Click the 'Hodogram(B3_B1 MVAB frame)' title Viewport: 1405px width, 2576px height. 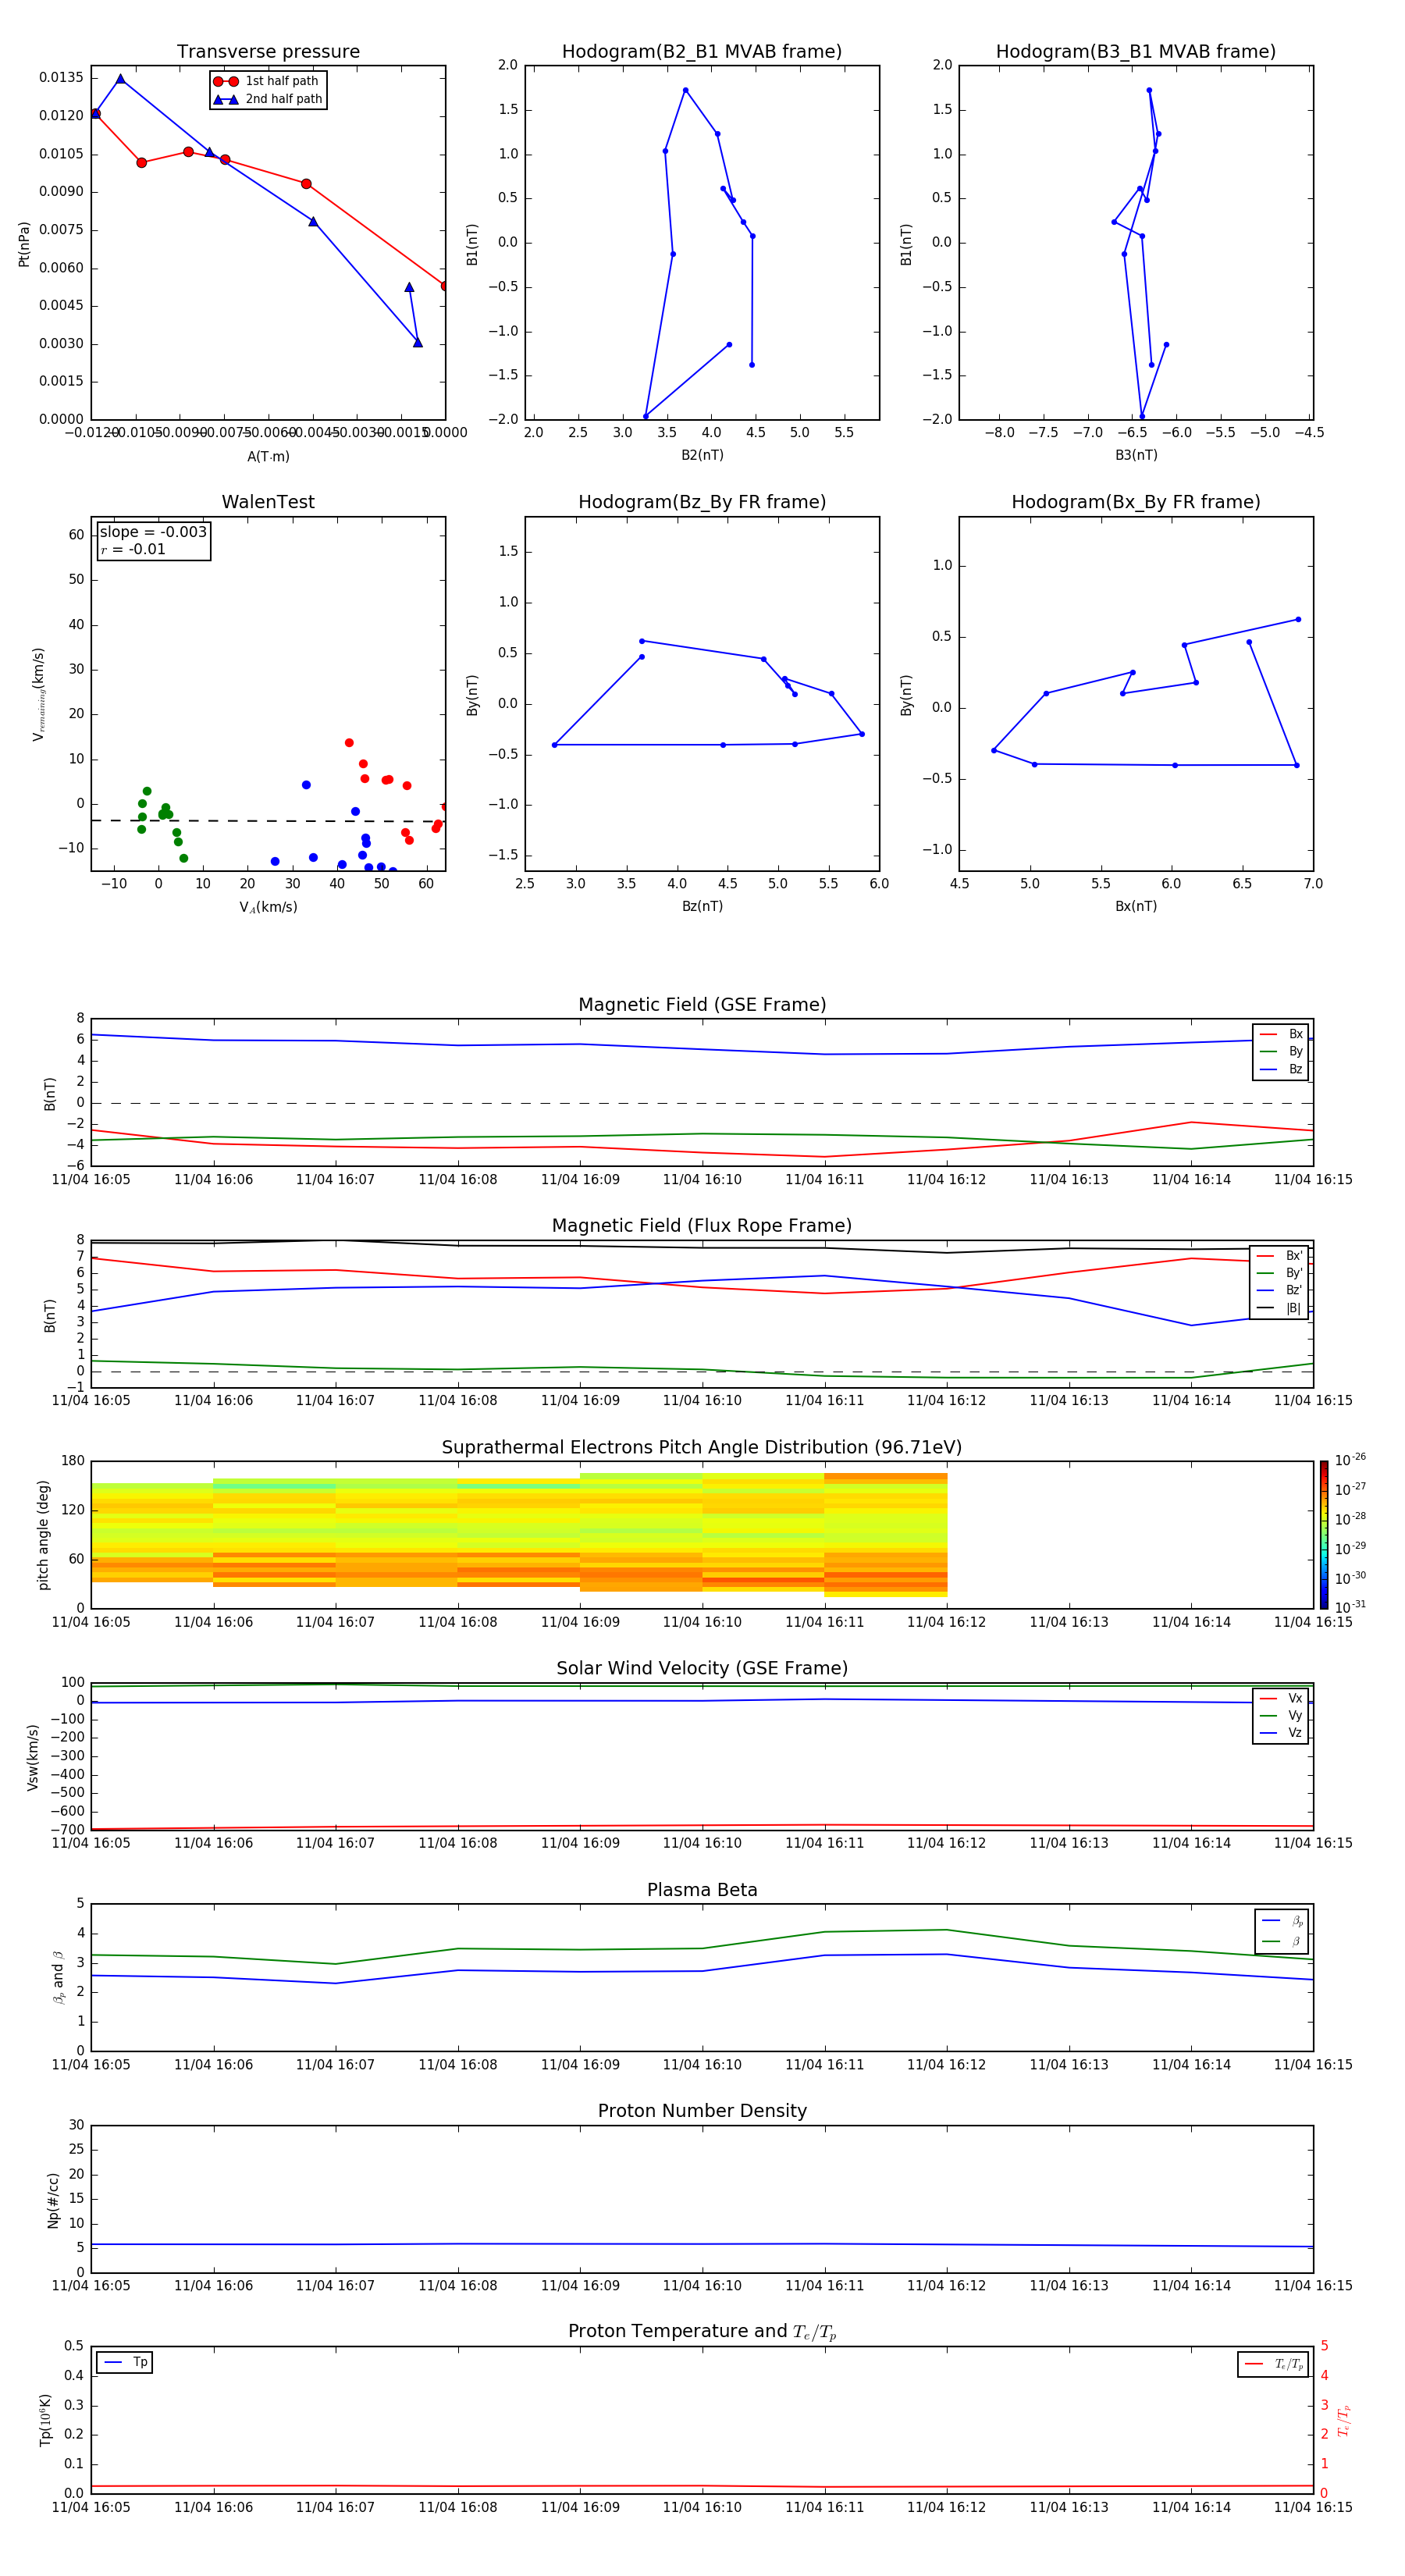point(1136,52)
